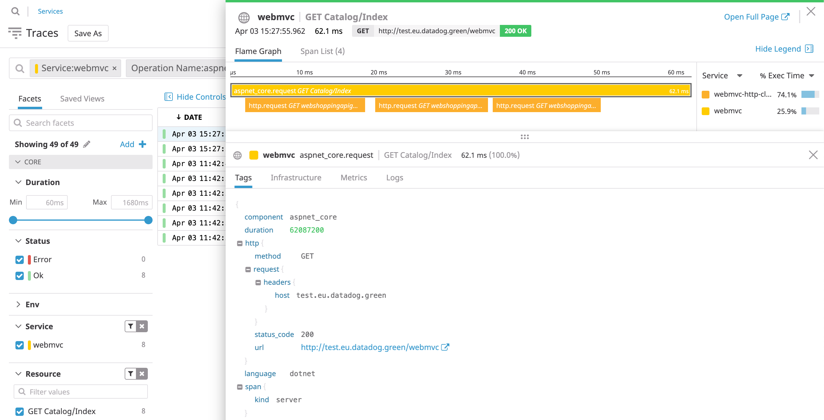
Task: Click the search magnifier icon top left
Action: (x=15, y=11)
